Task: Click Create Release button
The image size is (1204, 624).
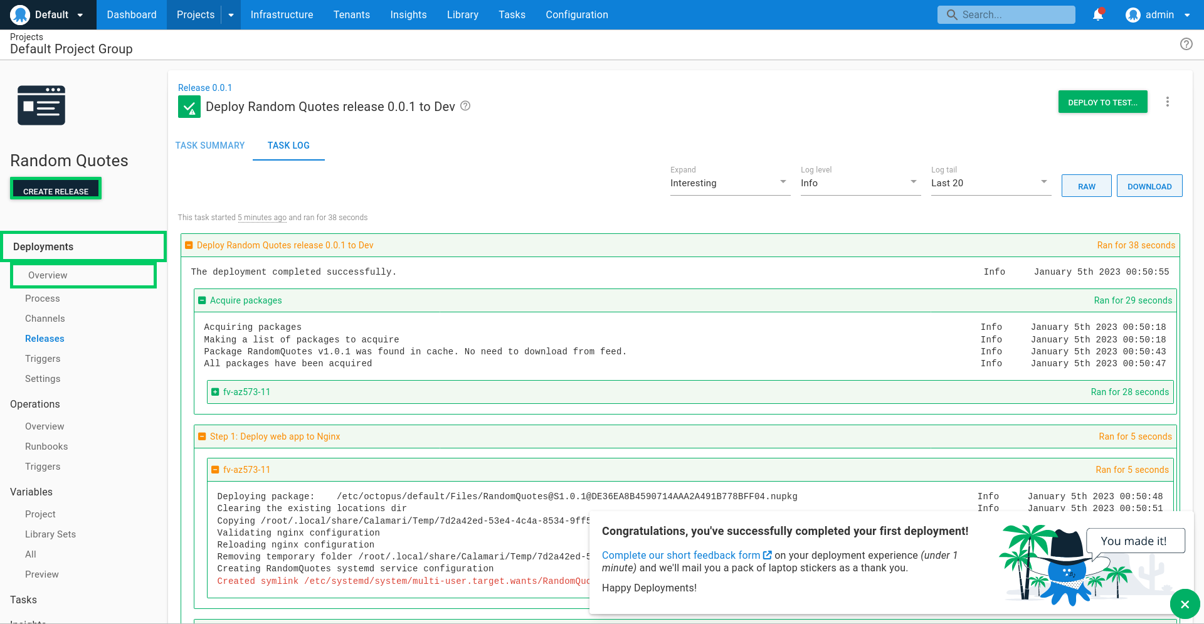Action: [x=56, y=189]
